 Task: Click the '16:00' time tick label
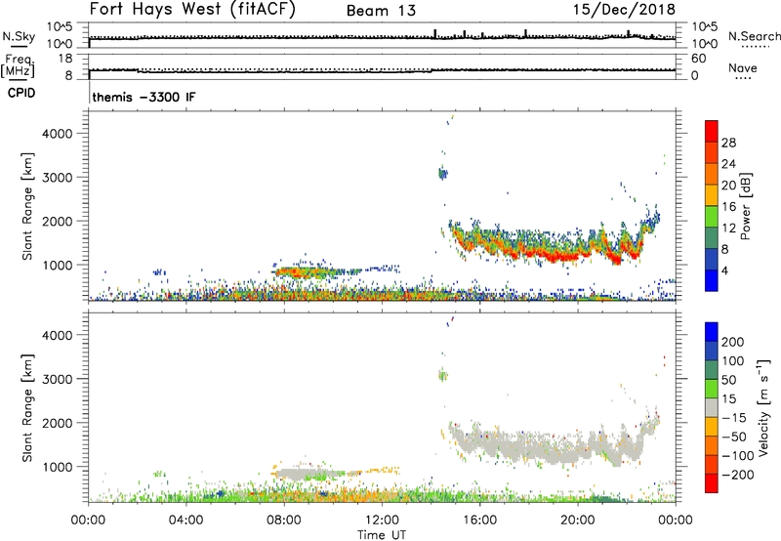(479, 520)
